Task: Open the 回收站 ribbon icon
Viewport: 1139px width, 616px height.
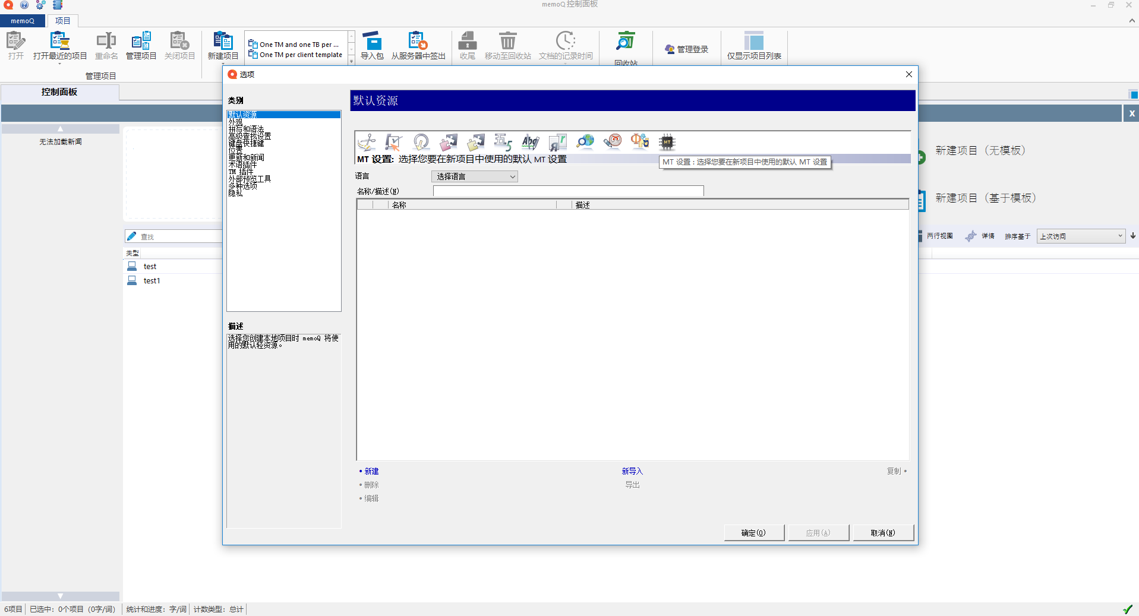Action: coord(626,48)
